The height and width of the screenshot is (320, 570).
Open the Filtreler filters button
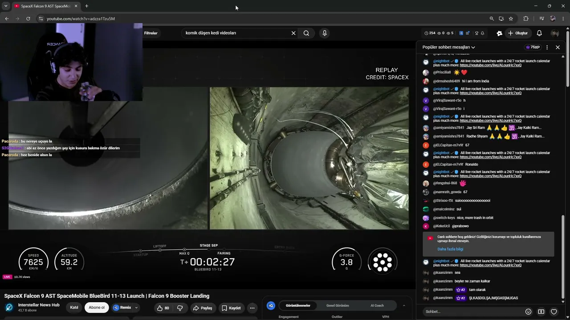tap(151, 33)
